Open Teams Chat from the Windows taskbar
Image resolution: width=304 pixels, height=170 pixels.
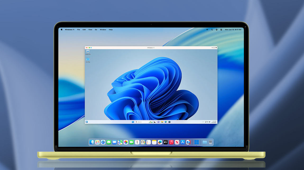158,122
